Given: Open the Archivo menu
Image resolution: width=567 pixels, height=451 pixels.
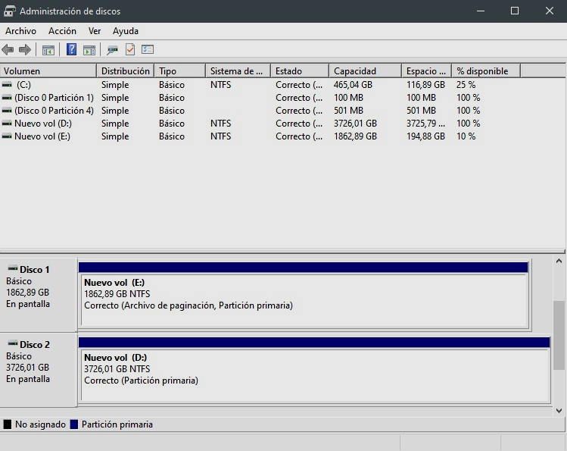Looking at the screenshot, I should [x=20, y=31].
